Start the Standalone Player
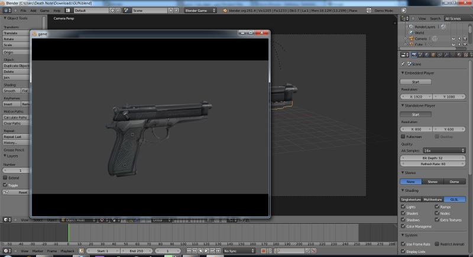Image resolution: width=473 pixels, height=257 pixels. (416, 114)
